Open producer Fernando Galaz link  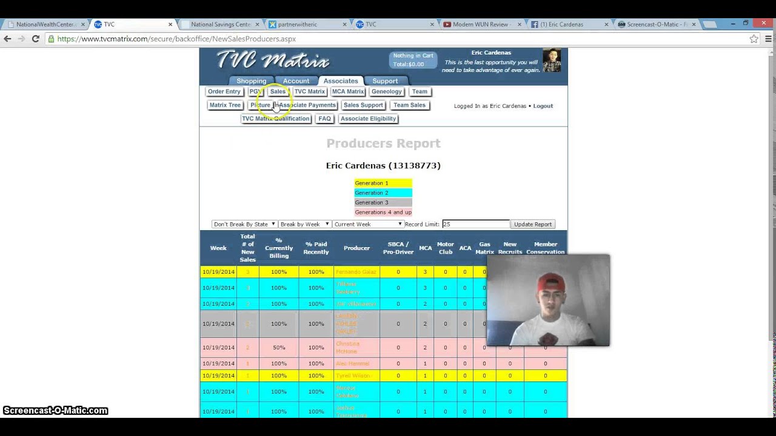click(x=356, y=272)
